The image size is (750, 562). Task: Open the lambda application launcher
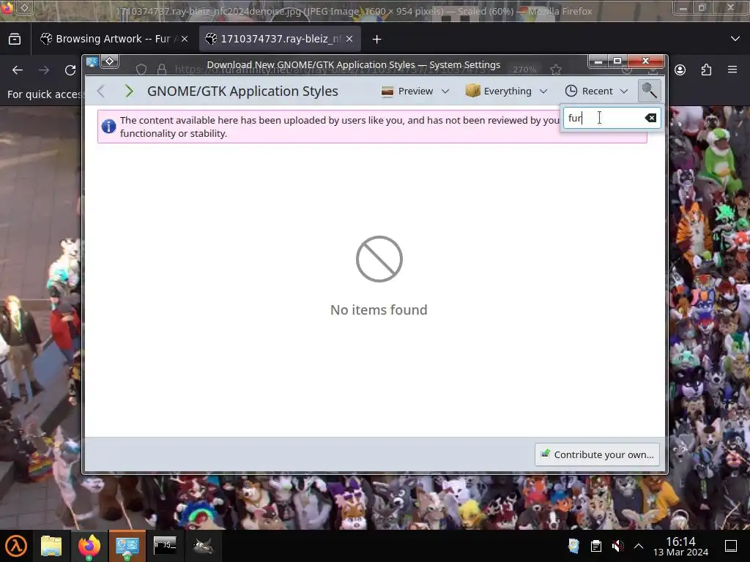point(16,546)
